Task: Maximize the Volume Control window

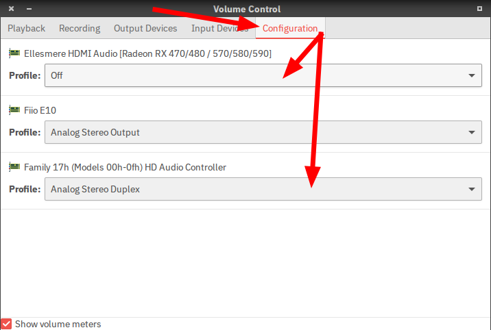Action: pyautogui.click(x=479, y=9)
